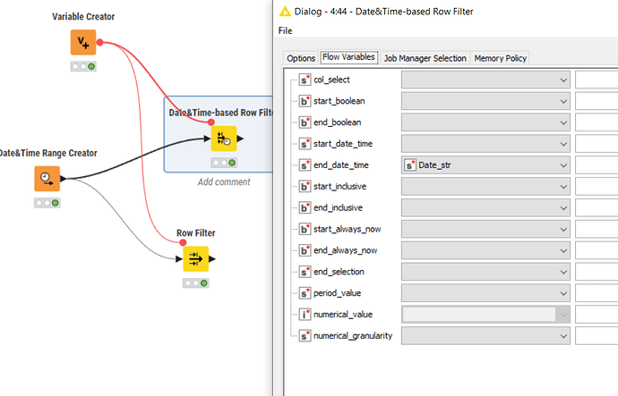Expand the numerical_granularity variable dropdown
The width and height of the screenshot is (618, 396).
(x=485, y=336)
